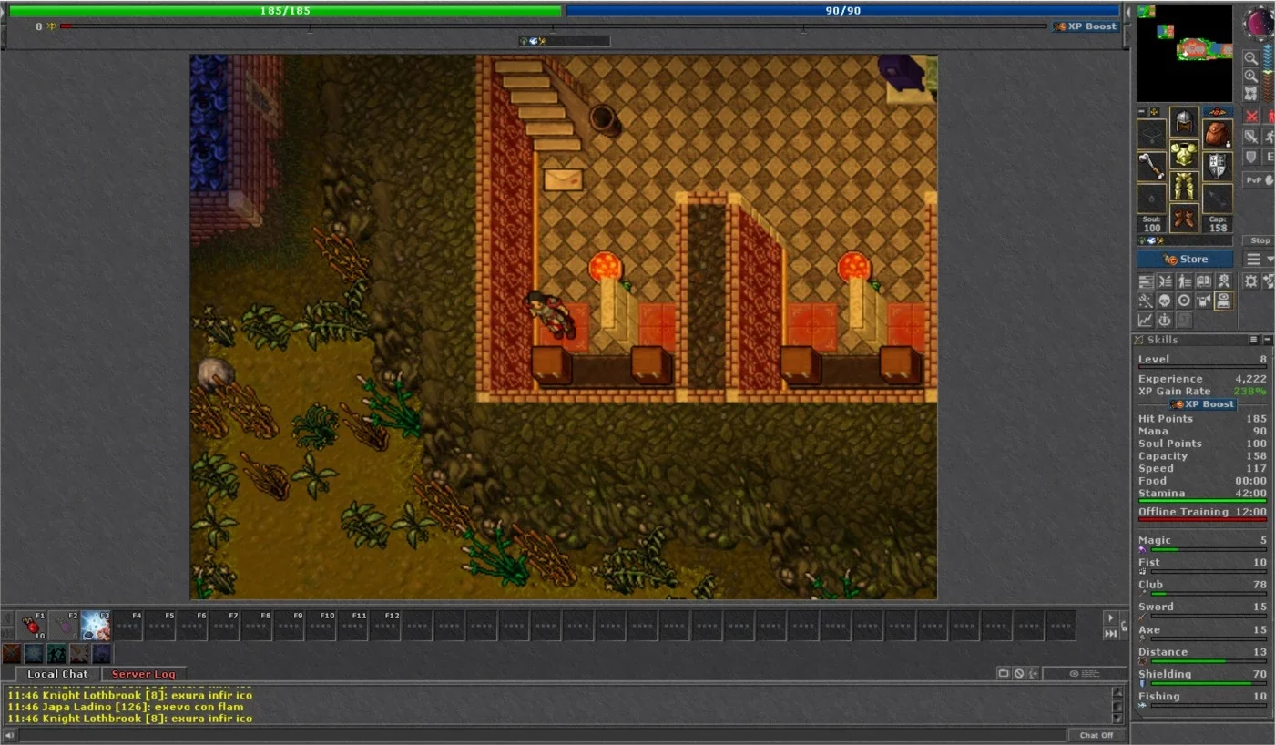Click XP Boost button in Skills panel

1203,404
